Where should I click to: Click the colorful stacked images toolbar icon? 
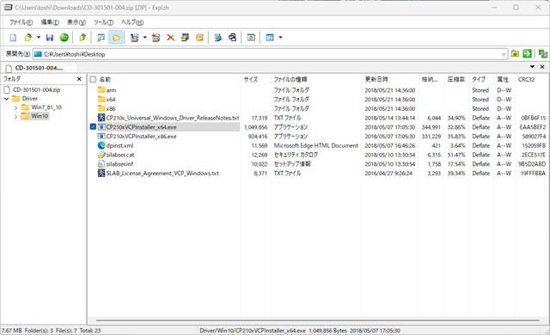pyautogui.click(x=185, y=38)
